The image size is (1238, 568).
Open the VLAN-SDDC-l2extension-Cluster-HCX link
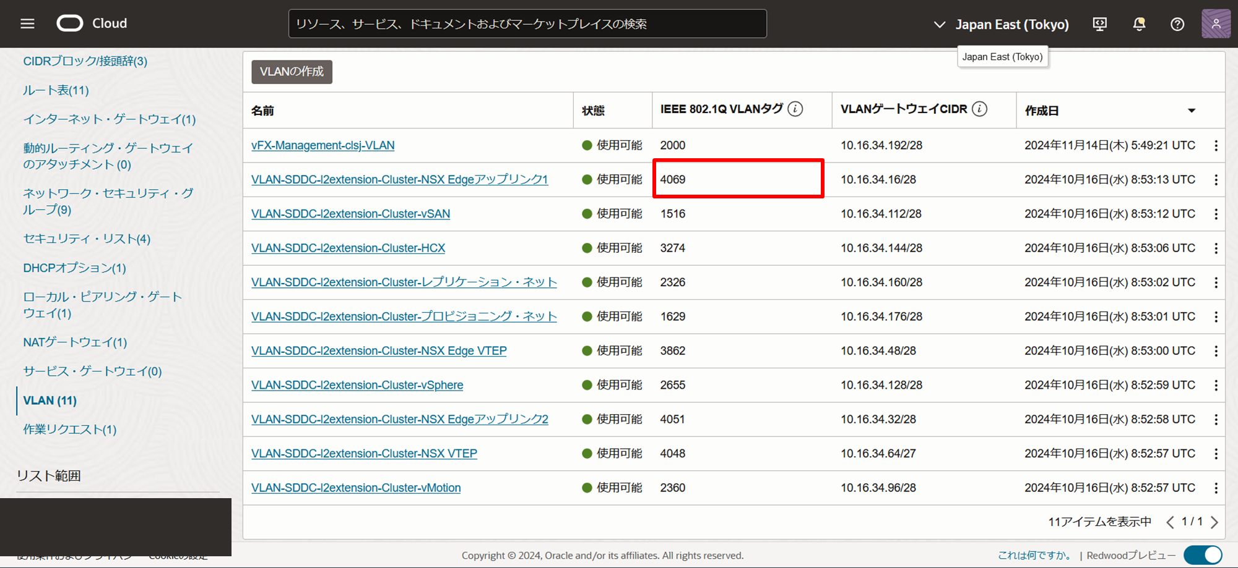(348, 248)
